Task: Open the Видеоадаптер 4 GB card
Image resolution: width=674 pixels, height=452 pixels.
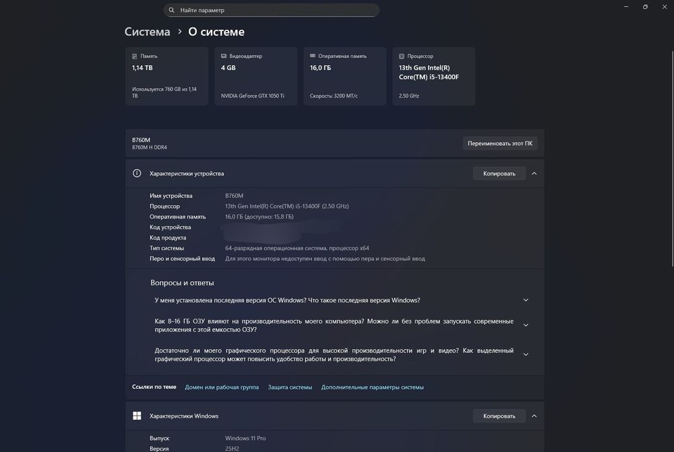Action: click(255, 76)
